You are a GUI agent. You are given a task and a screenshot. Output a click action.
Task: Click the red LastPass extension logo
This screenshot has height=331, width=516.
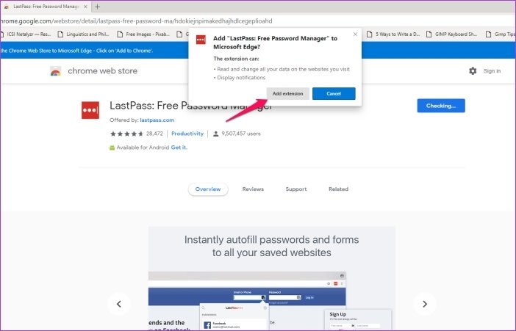pos(90,110)
